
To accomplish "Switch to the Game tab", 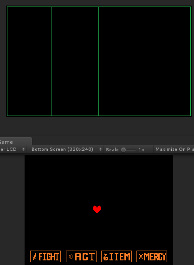I will tap(15, 142).
